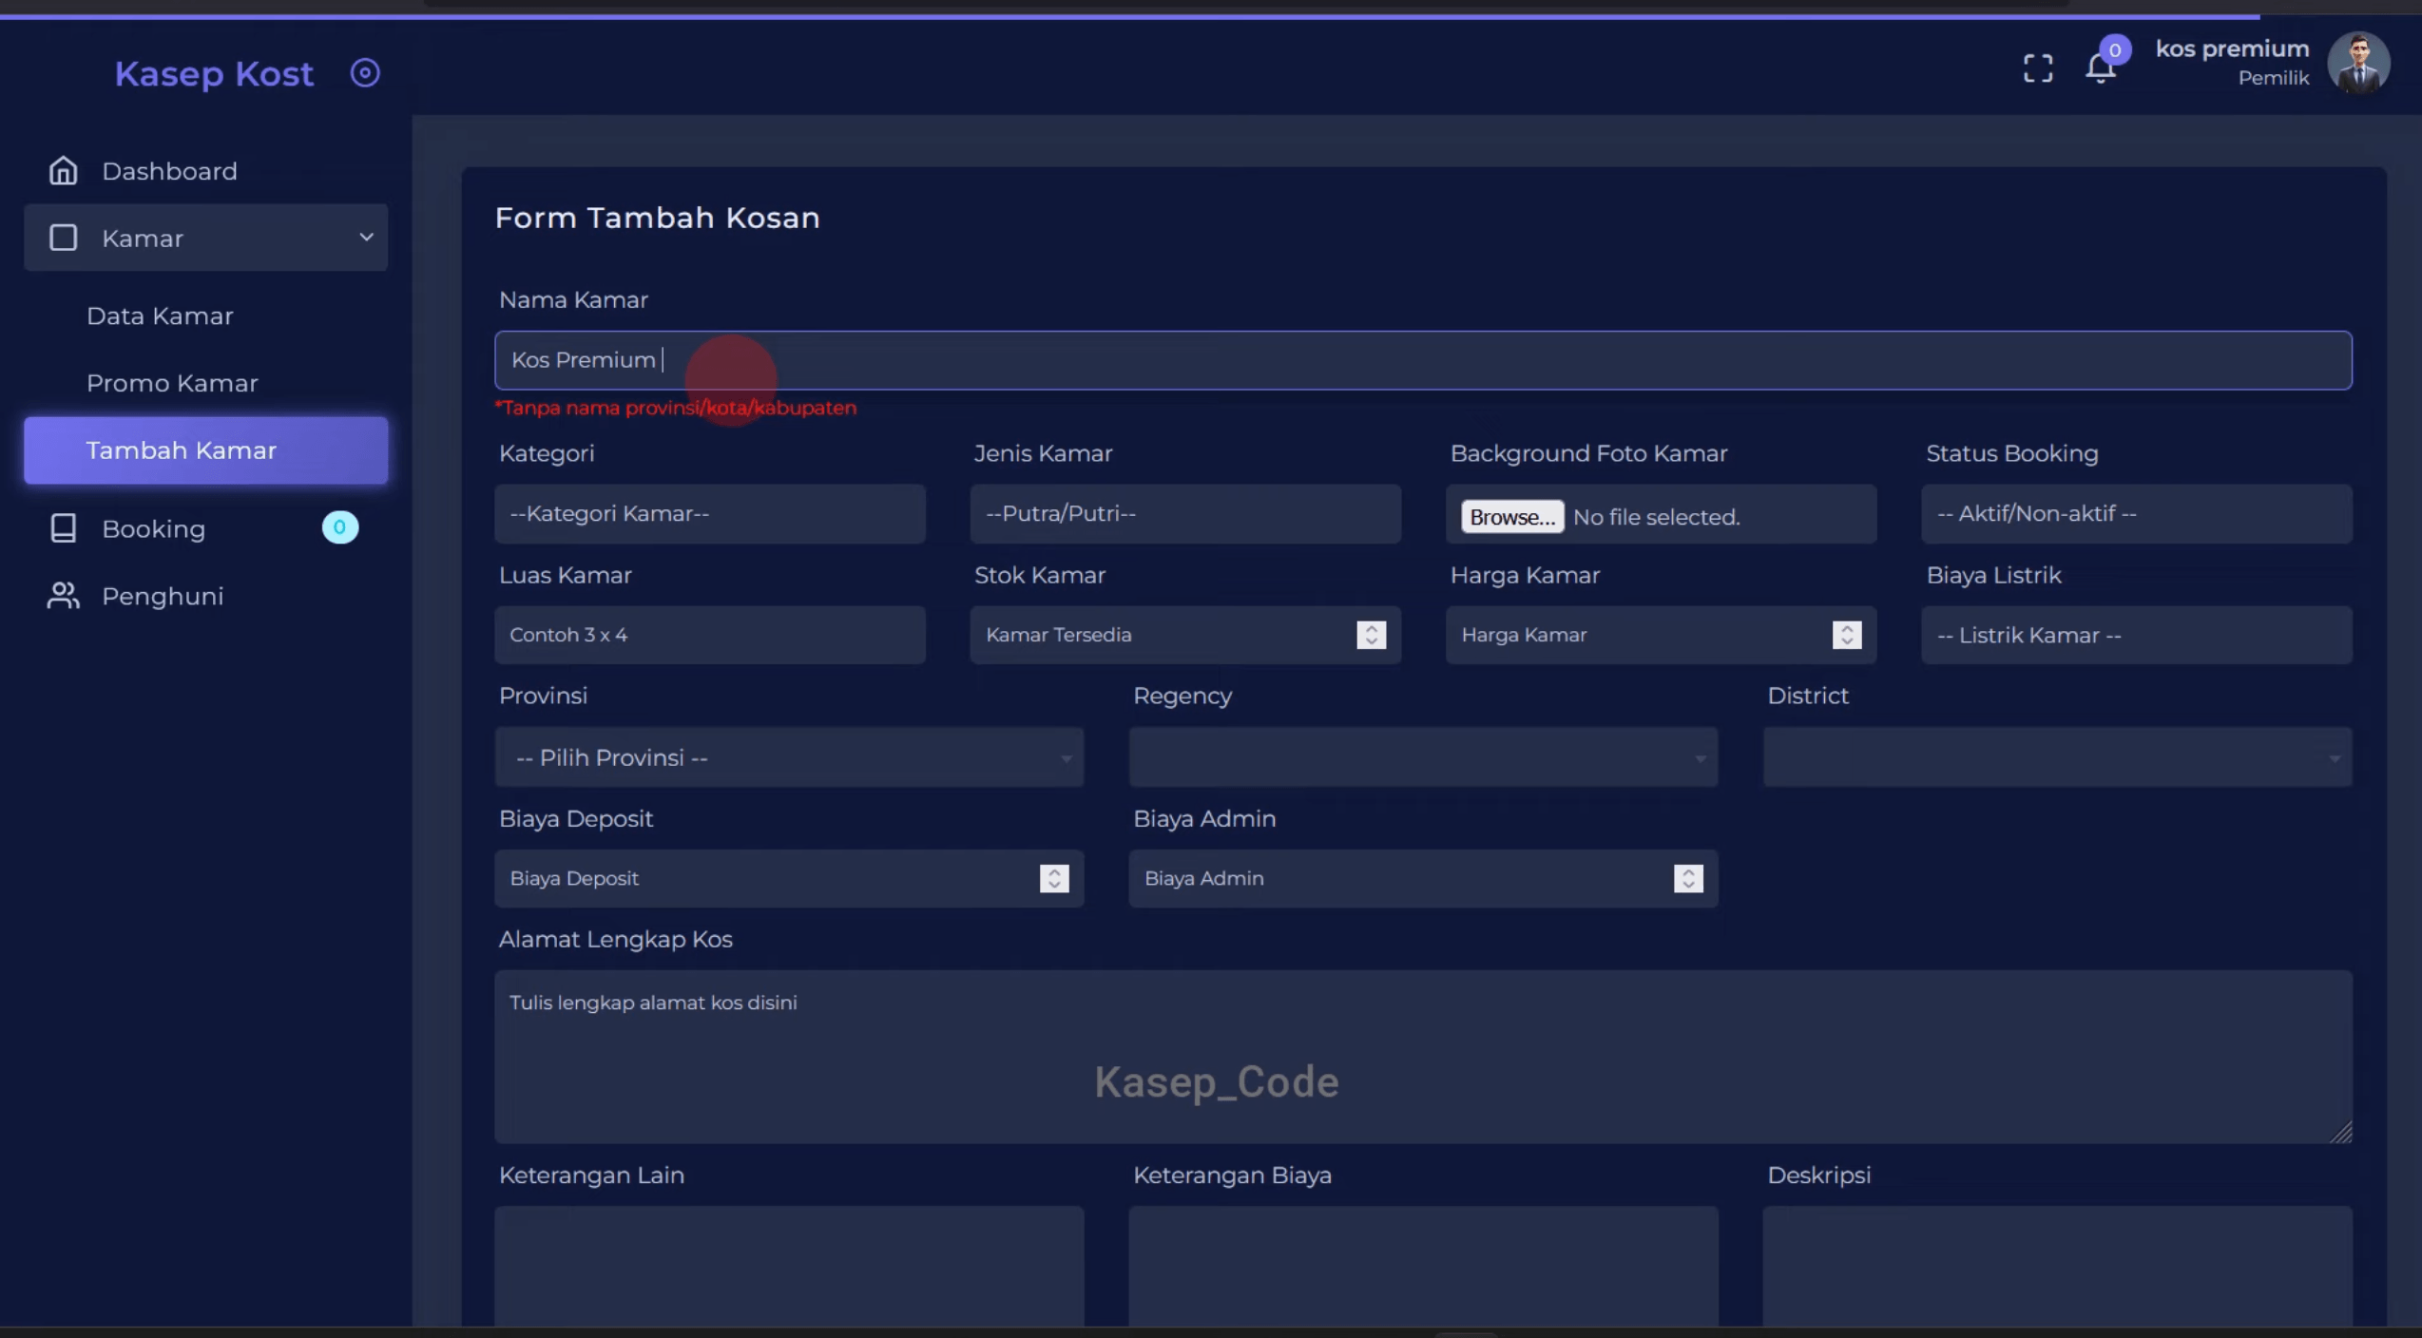
Task: Click 'No file selected.' text
Action: pos(1656,517)
